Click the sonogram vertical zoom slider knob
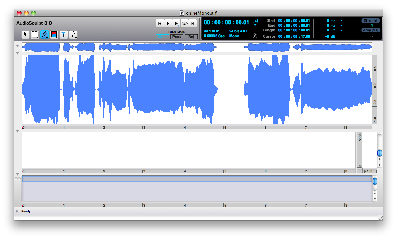Screen dimensions: 402x240 380,153
